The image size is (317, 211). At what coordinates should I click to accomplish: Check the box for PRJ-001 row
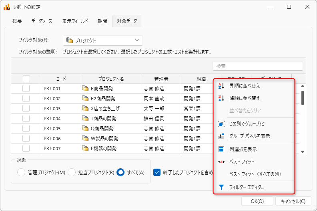pos(26,89)
